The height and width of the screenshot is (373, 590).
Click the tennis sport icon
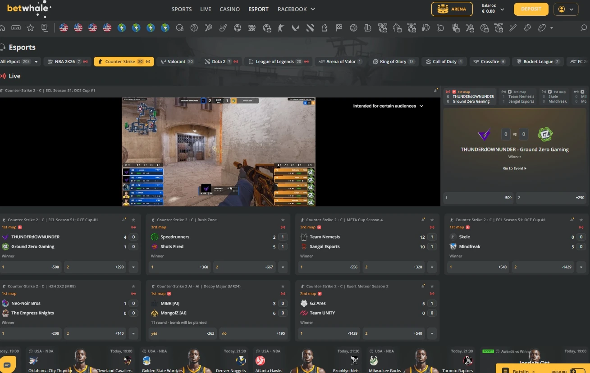[207, 28]
